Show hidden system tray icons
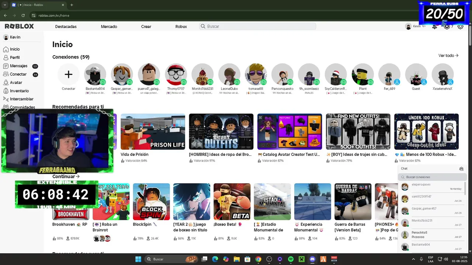The height and width of the screenshot is (265, 472). tap(413, 259)
